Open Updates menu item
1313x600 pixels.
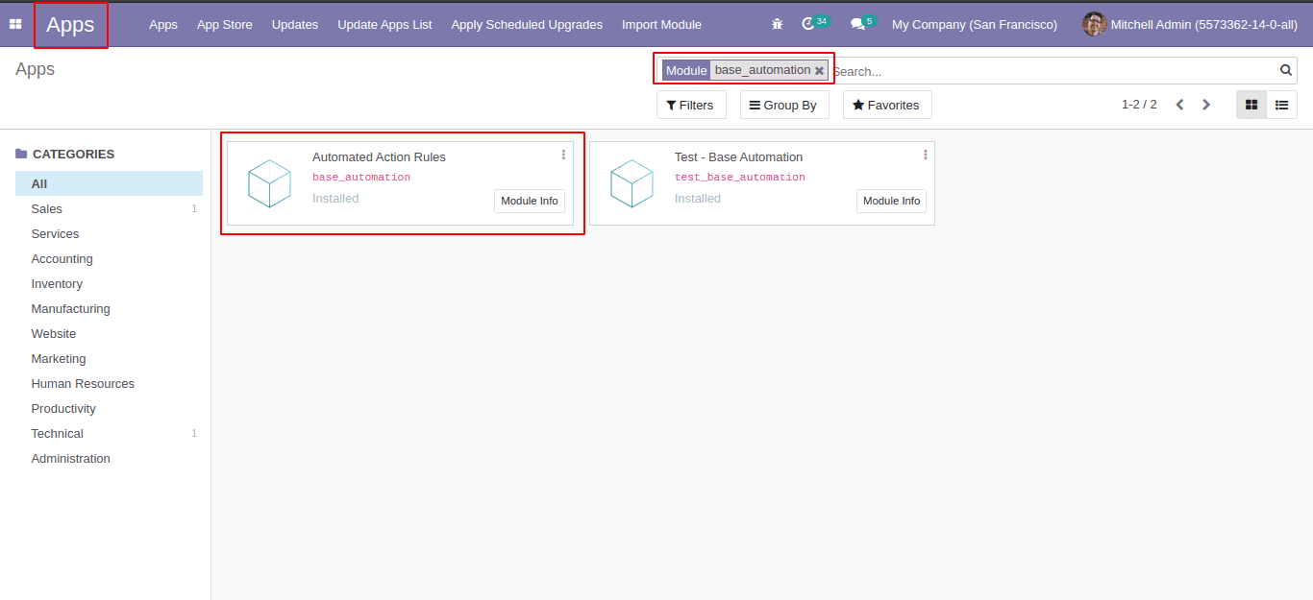coord(295,24)
